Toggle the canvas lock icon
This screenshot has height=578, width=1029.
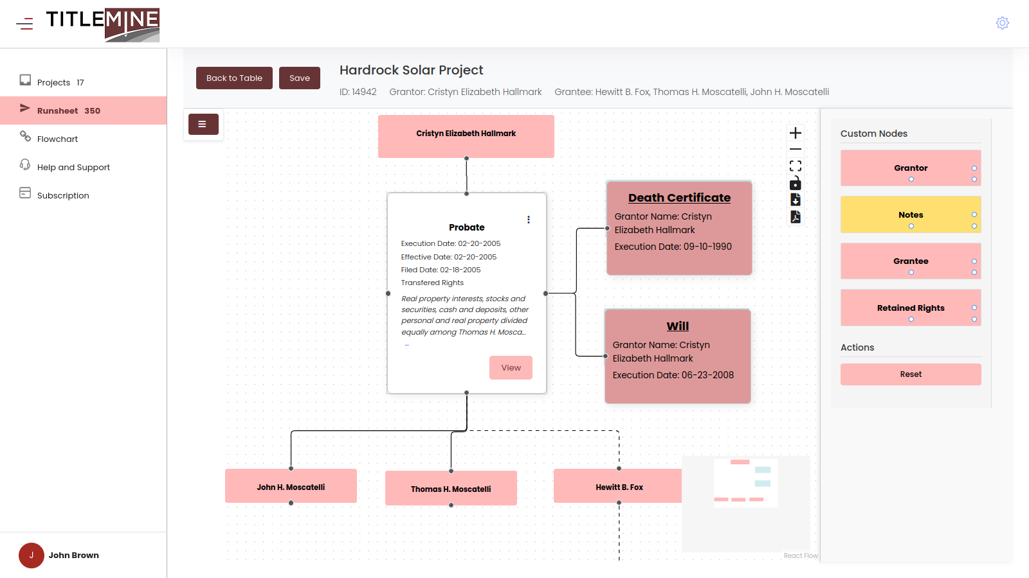[796, 183]
